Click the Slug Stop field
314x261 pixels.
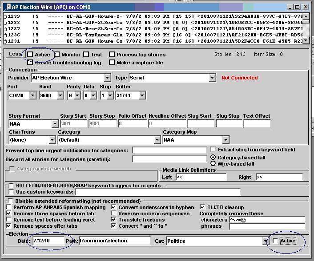coord(229,123)
